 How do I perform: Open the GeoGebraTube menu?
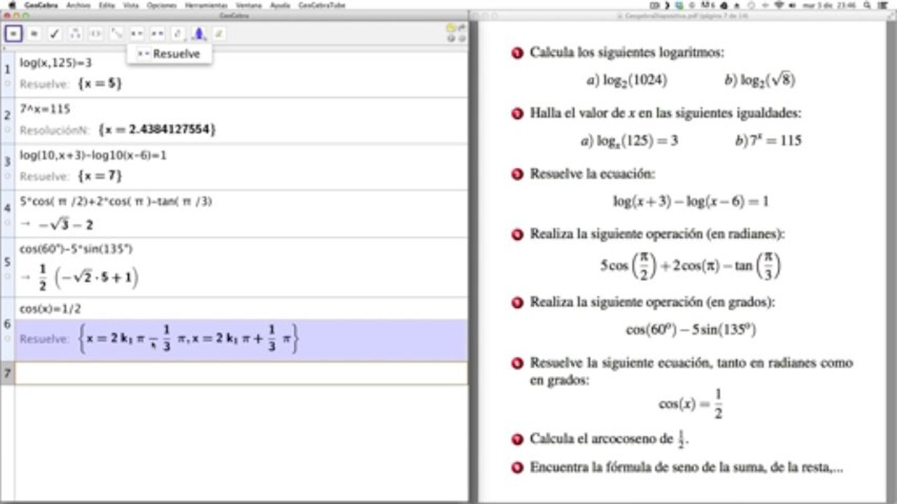[x=322, y=5]
